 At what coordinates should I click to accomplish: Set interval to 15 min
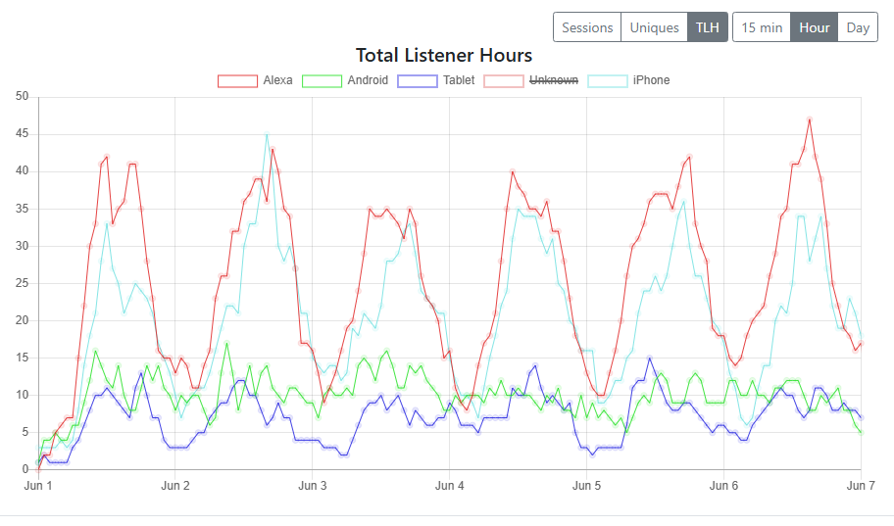click(762, 27)
